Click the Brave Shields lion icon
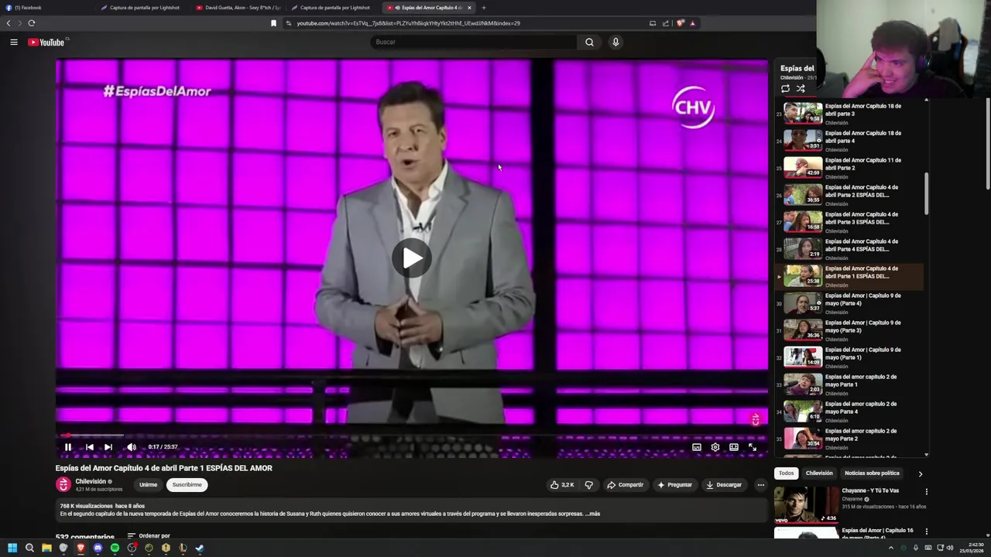The width and height of the screenshot is (991, 557). [680, 23]
